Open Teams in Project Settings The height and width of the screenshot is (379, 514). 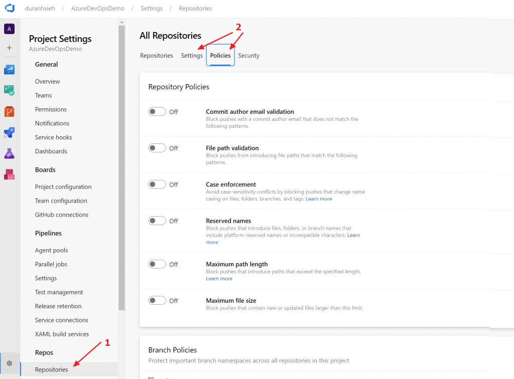click(x=43, y=96)
